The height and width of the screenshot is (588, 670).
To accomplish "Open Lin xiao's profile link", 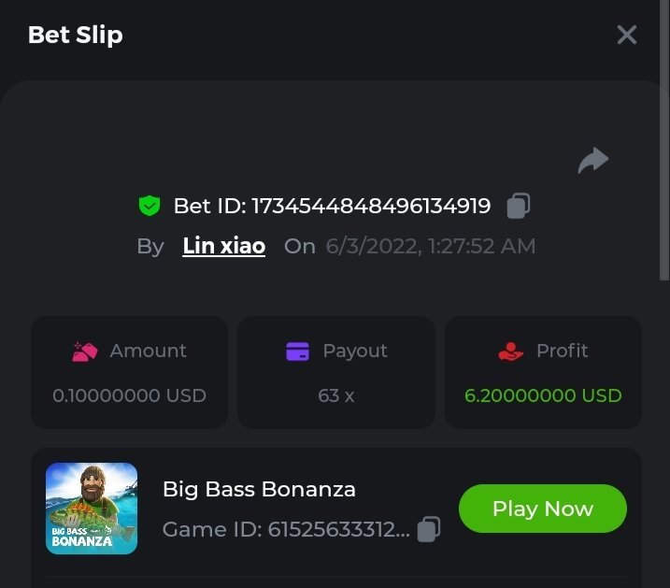I will (x=224, y=246).
